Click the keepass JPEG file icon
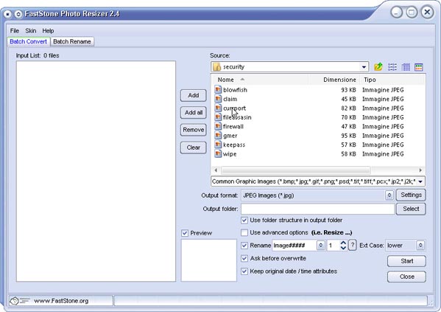Screen dimensions: 441x312 [x=218, y=145]
